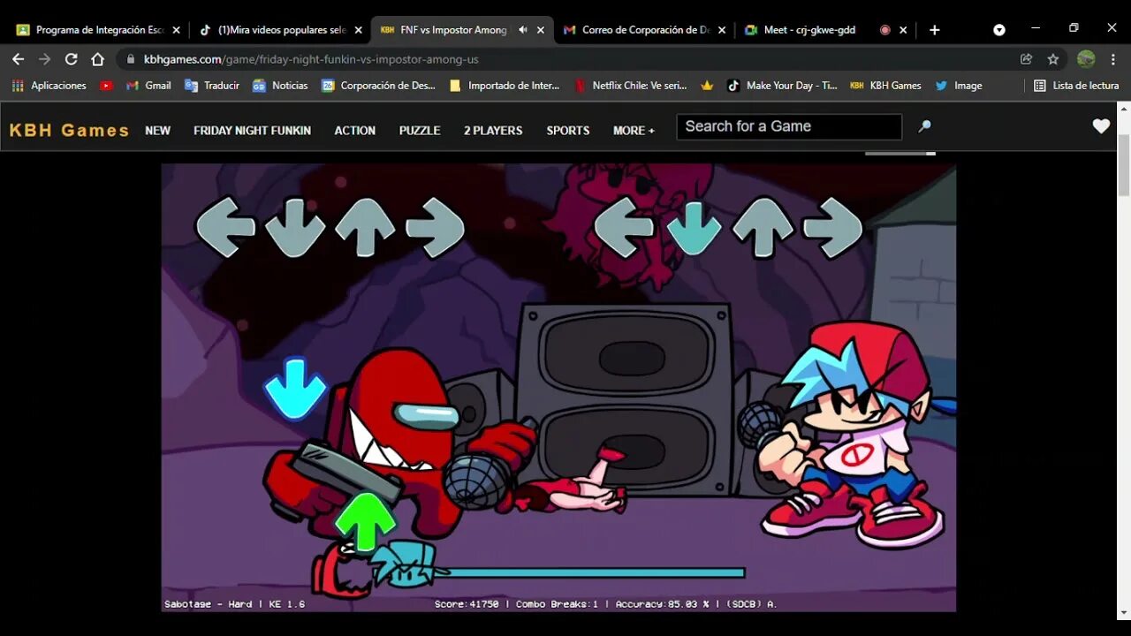Open the Gmail bookmark
The image size is (1131, 636).
coord(148,86)
